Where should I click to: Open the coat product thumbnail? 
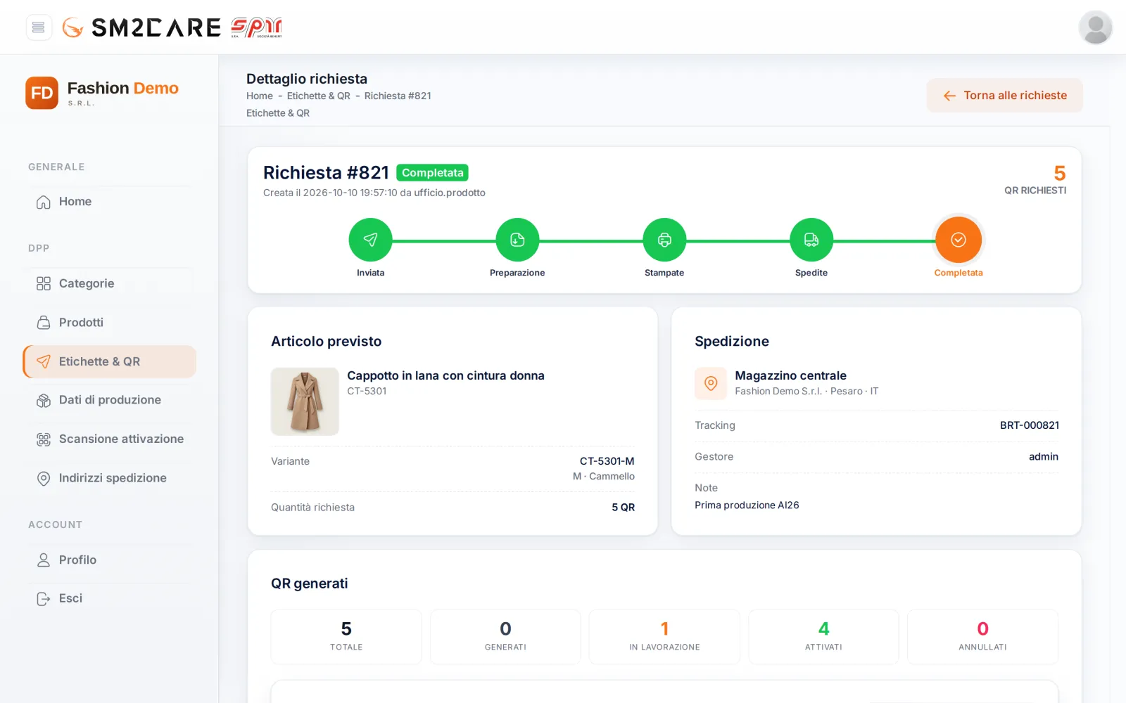coord(305,401)
